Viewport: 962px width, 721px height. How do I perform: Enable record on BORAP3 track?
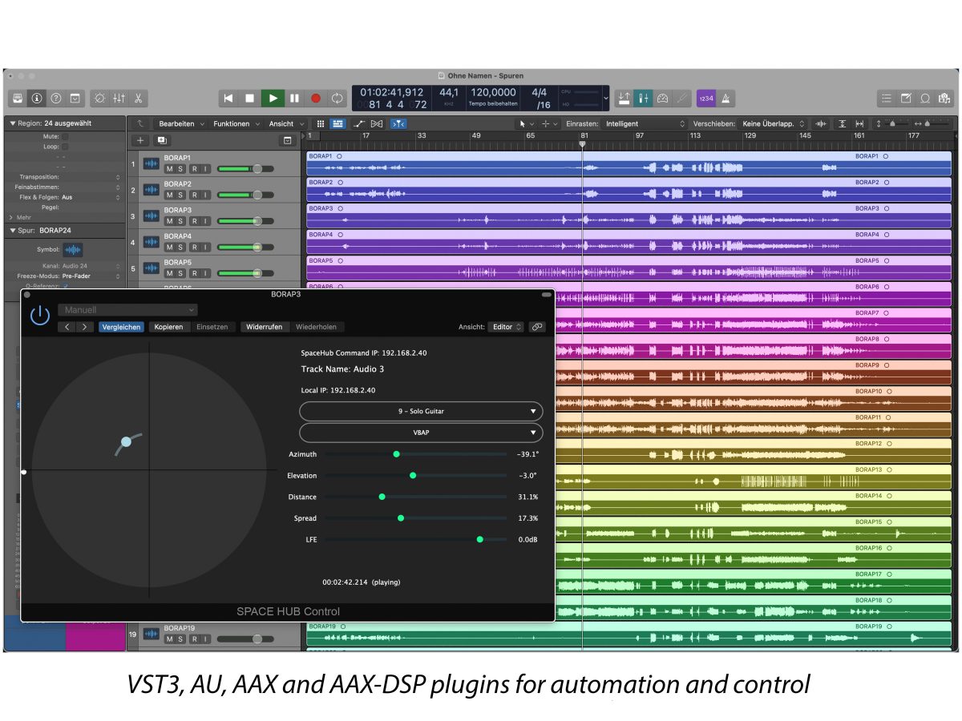[x=193, y=221]
